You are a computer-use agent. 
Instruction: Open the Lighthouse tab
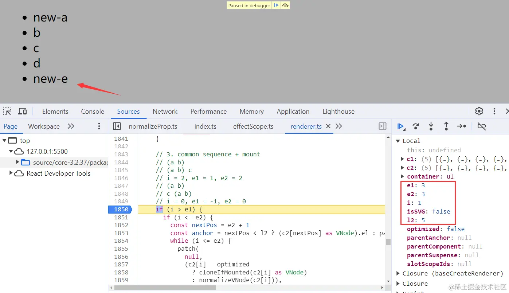[338, 112]
